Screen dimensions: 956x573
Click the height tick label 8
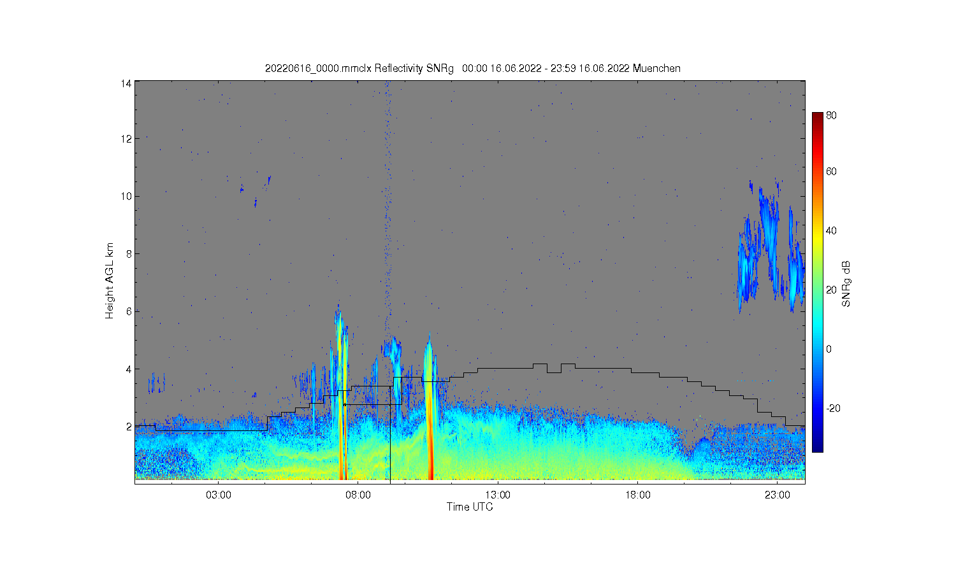(x=129, y=253)
